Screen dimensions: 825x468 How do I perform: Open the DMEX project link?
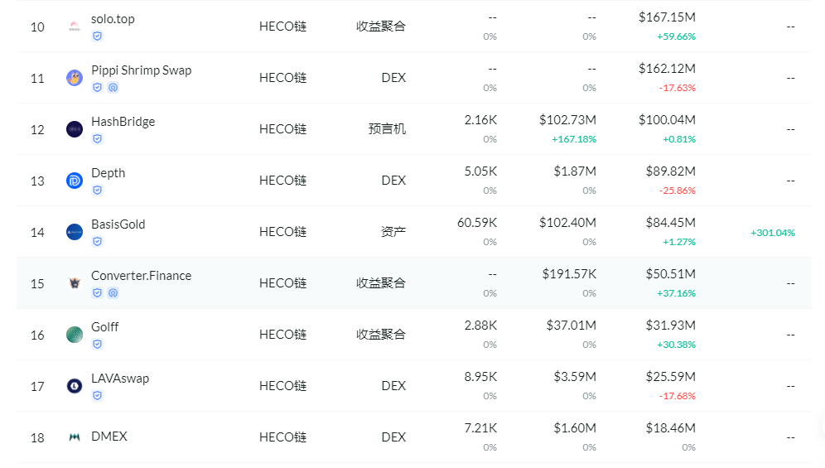[109, 437]
